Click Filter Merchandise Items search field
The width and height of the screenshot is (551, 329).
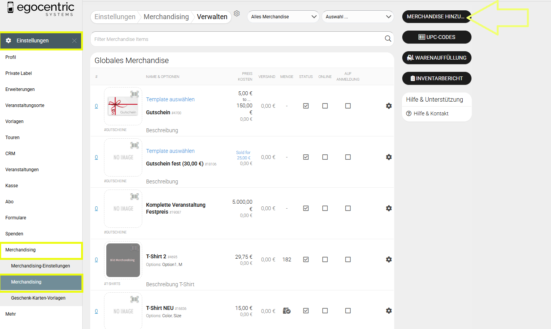[x=237, y=39]
